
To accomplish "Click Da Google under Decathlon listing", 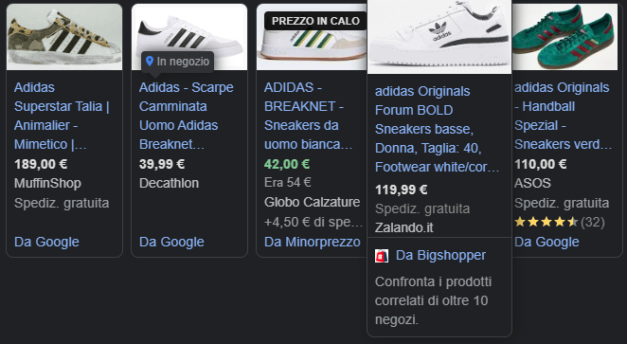I will pos(171,242).
